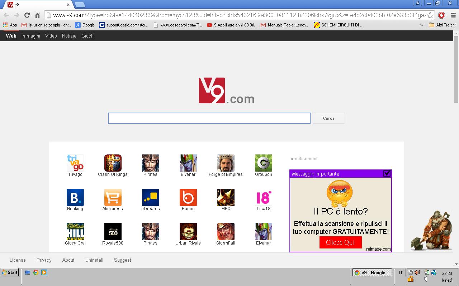Open the William Hill casino icon
459x286 pixels.
point(75,232)
